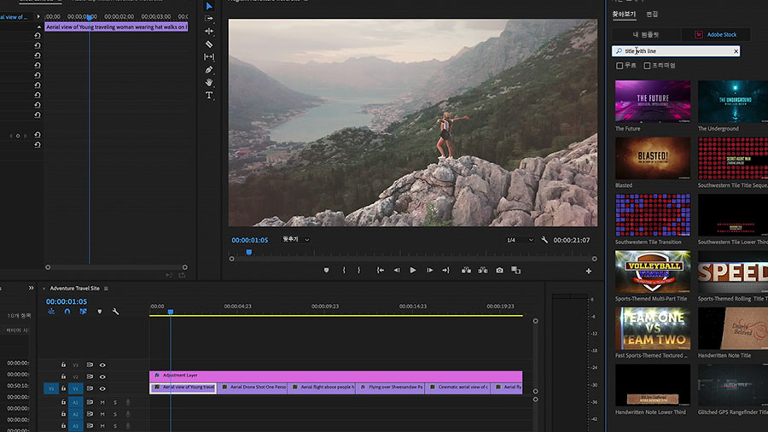Open the 내 템플릿 templates button
This screenshot has width=768, height=432.
[647, 34]
